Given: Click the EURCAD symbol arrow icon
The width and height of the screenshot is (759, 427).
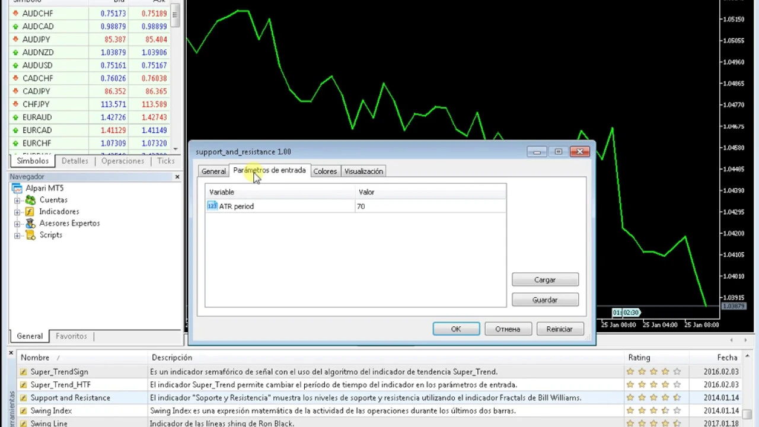Looking at the screenshot, I should pyautogui.click(x=15, y=130).
